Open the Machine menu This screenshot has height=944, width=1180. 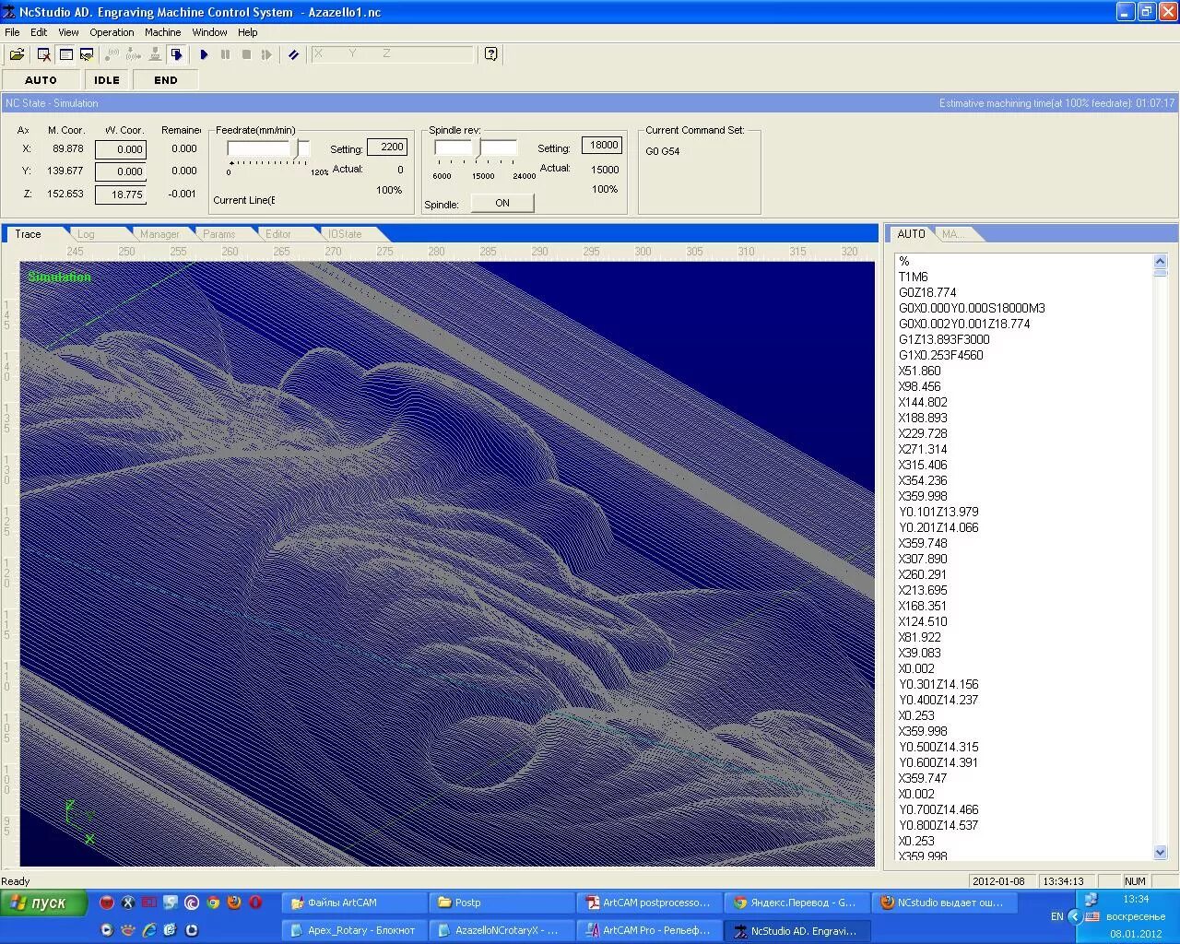(x=163, y=32)
